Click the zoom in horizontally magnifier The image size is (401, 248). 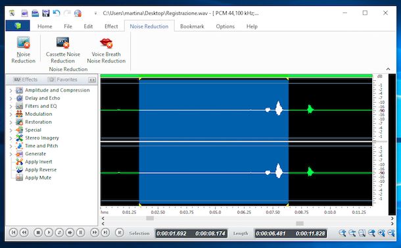[342, 233]
